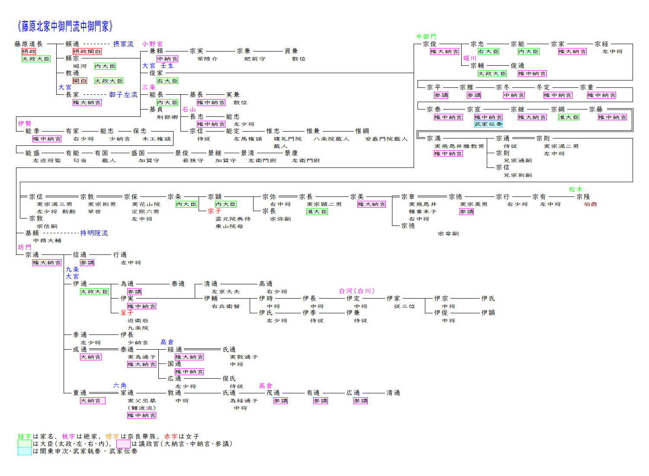This screenshot has height=476, width=649.
Task: Open the blue 摂家流 branch link
Action: tap(123, 44)
